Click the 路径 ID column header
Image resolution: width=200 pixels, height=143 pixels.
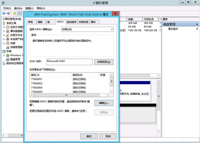[51, 75]
